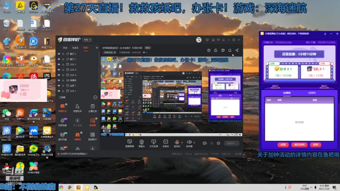Open the settings gear in bottom bar
The height and width of the screenshot is (191, 340).
218,143
